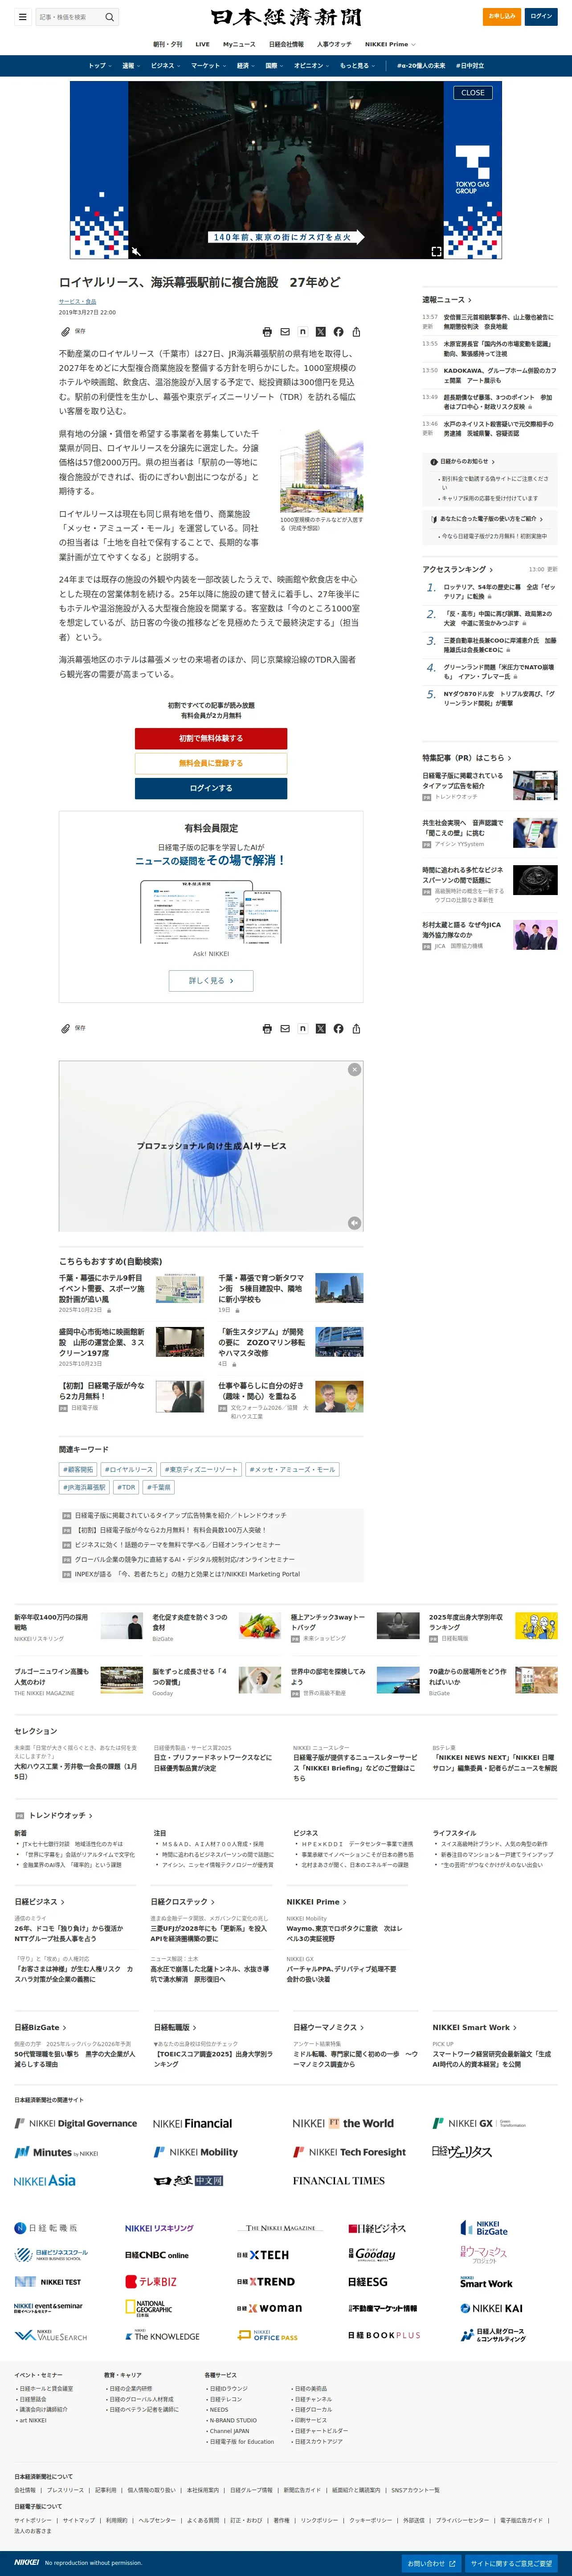Image resolution: width=572 pixels, height=2576 pixels.
Task: Click the #ロイヤルリース keyword tag
Action: pyautogui.click(x=129, y=1469)
